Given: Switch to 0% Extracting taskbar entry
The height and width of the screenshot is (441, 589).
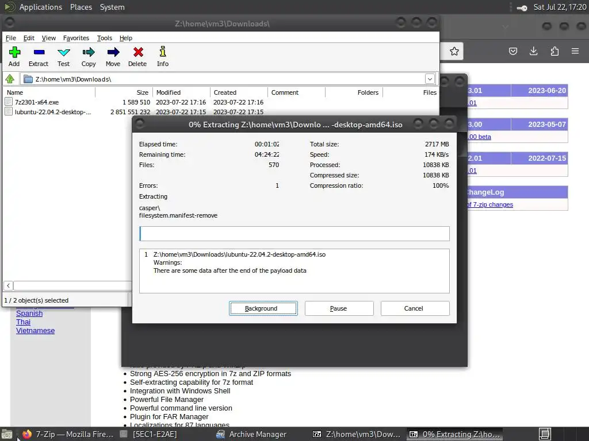Looking at the screenshot, I should tap(454, 434).
